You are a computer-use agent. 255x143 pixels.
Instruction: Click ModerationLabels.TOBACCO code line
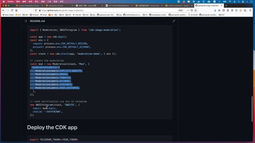tap(53, 78)
